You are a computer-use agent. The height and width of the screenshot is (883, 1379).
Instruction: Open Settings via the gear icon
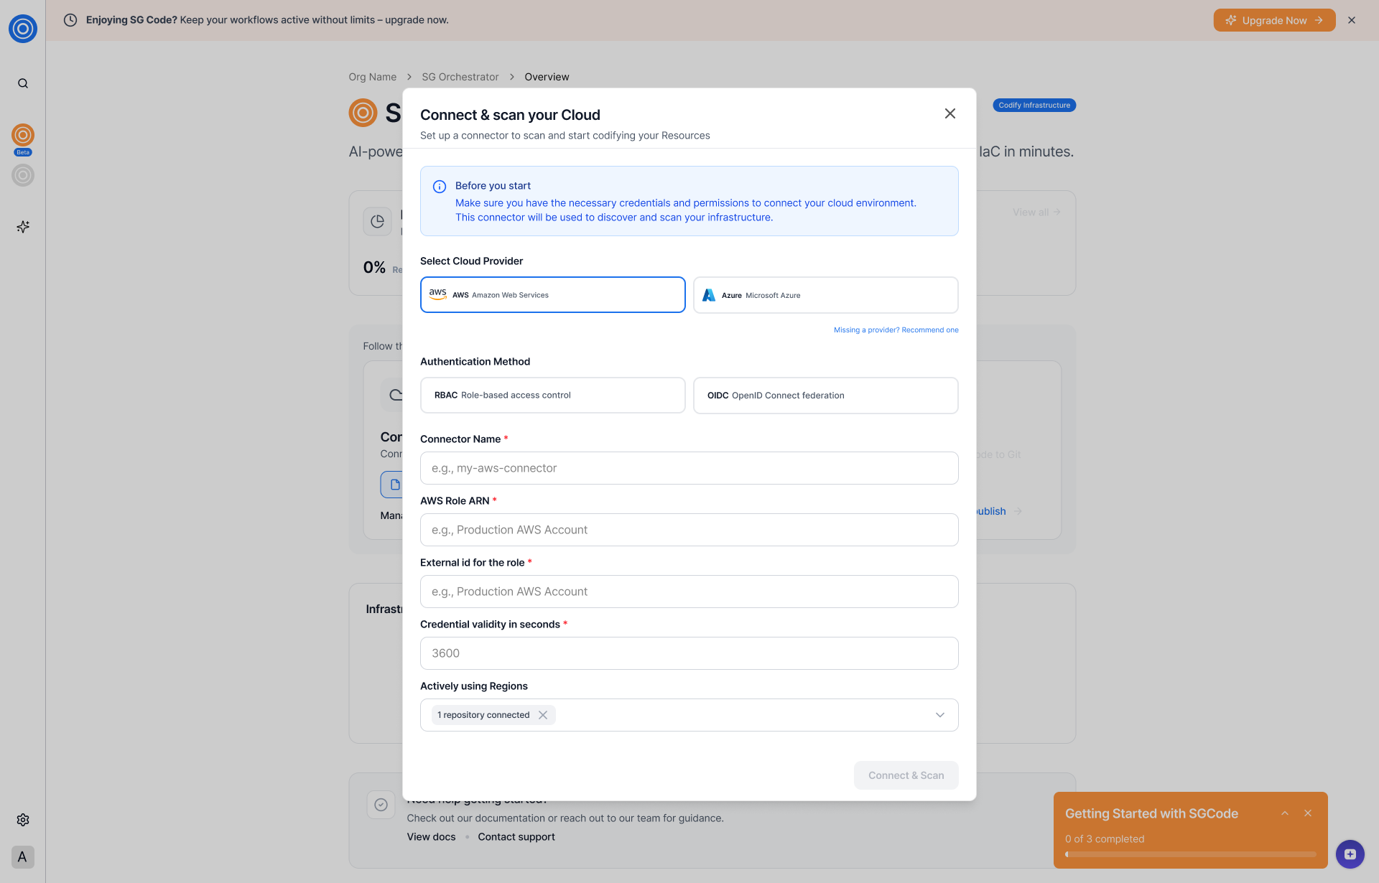point(22,820)
